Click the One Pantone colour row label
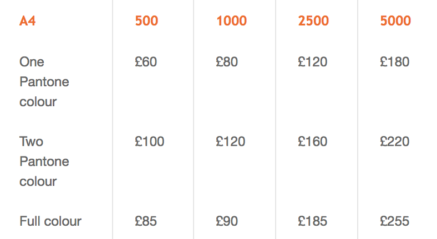Screen dimensions: 437x239 pyautogui.click(x=44, y=82)
